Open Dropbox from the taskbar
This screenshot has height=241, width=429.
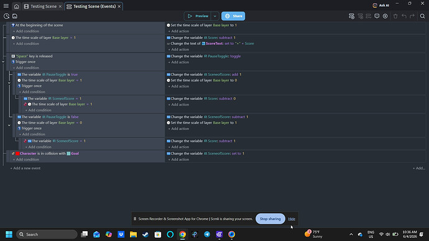[x=121, y=234]
